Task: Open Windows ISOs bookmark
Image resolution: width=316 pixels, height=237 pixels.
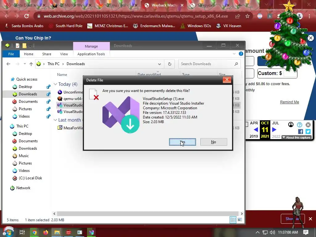Action: (x=196, y=26)
